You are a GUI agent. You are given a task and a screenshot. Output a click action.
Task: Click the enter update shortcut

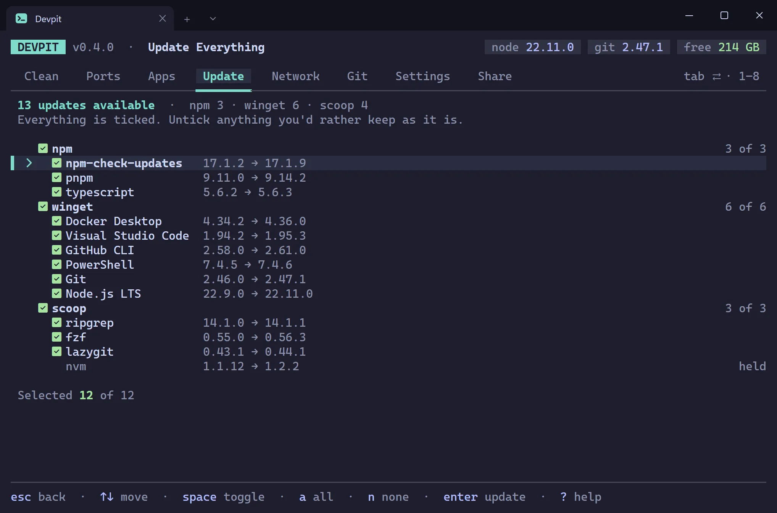[484, 497]
